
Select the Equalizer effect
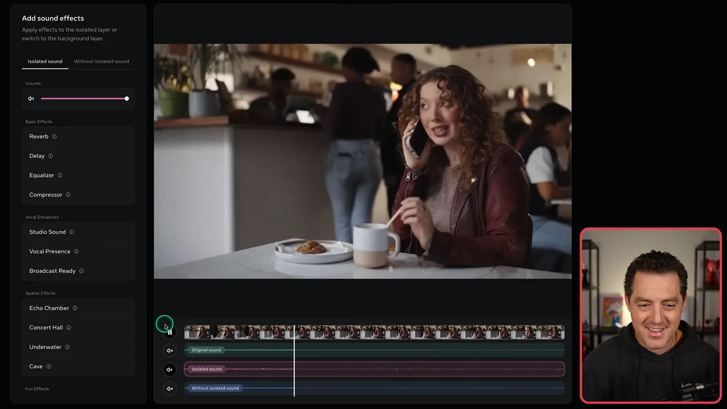pyautogui.click(x=78, y=175)
